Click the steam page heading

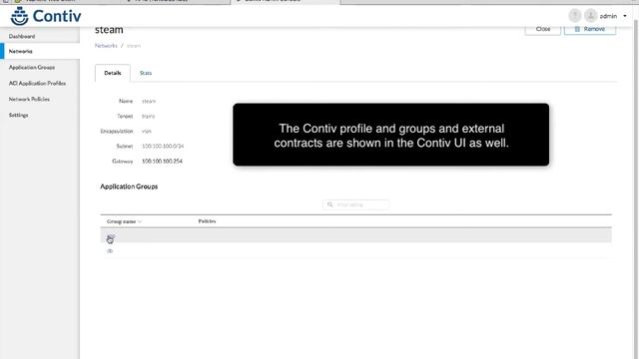[x=109, y=30]
